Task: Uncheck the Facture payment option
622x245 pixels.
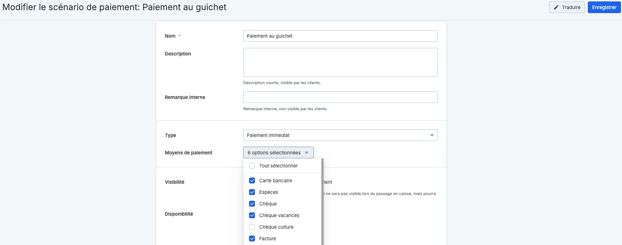Action: point(252,238)
